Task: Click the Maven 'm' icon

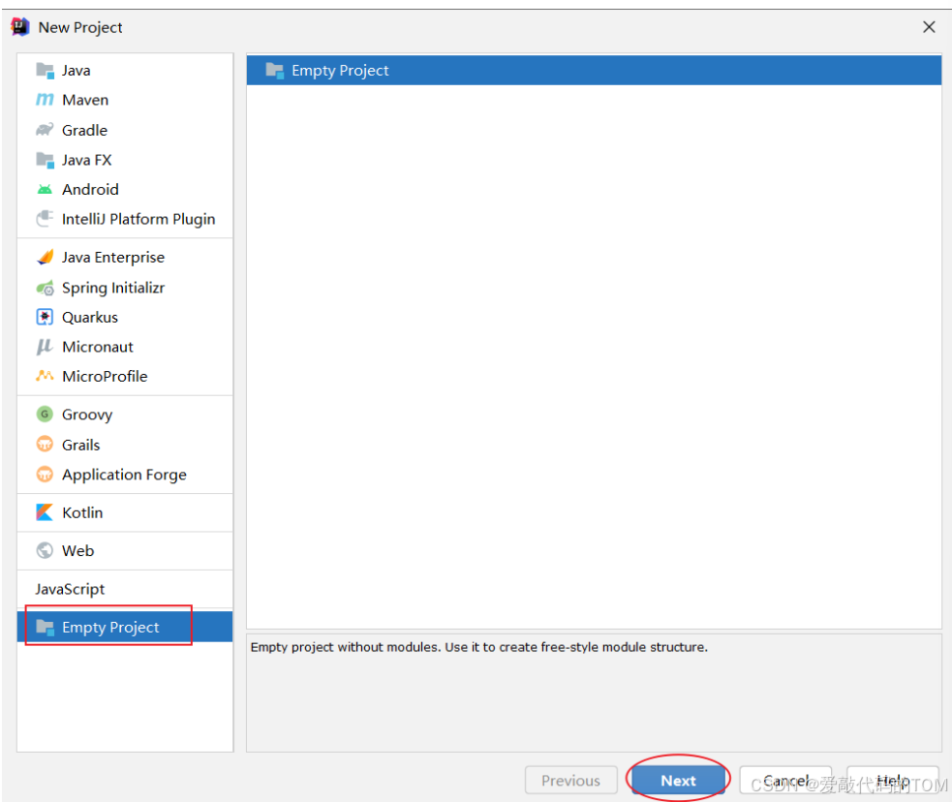Action: pyautogui.click(x=45, y=100)
